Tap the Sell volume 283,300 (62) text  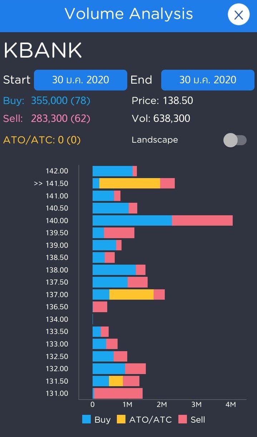pos(60,118)
